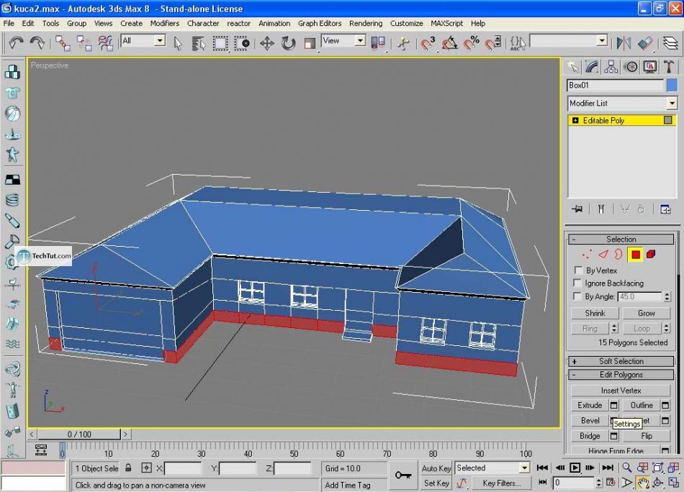The image size is (684, 492).
Task: Click the Pin Stack icon
Action: [577, 209]
